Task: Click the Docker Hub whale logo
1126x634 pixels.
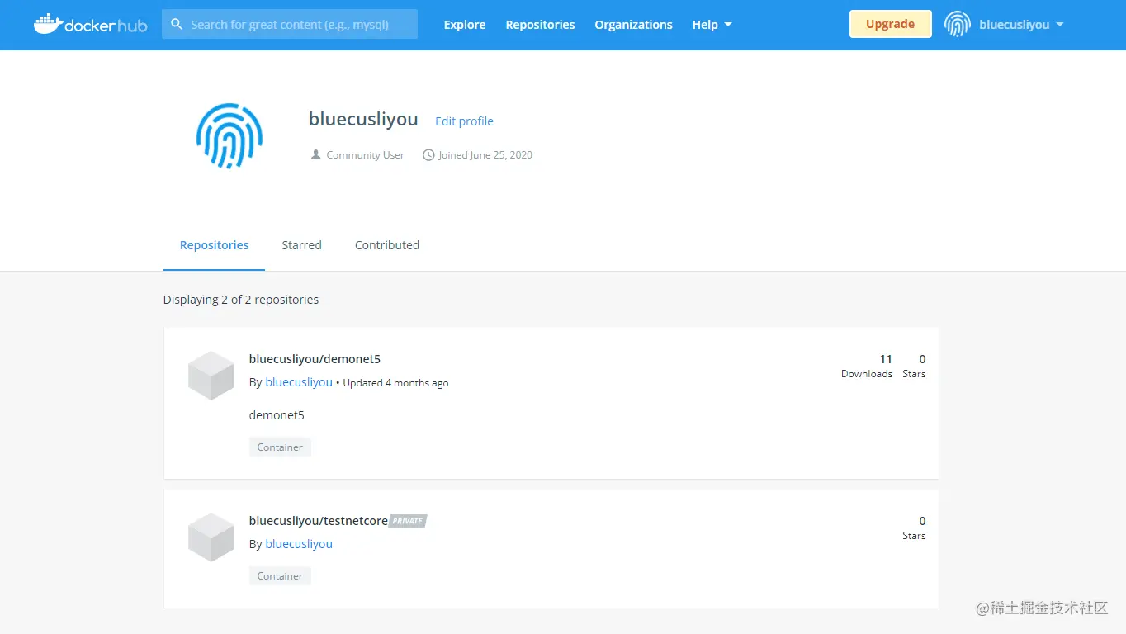Action: click(90, 24)
